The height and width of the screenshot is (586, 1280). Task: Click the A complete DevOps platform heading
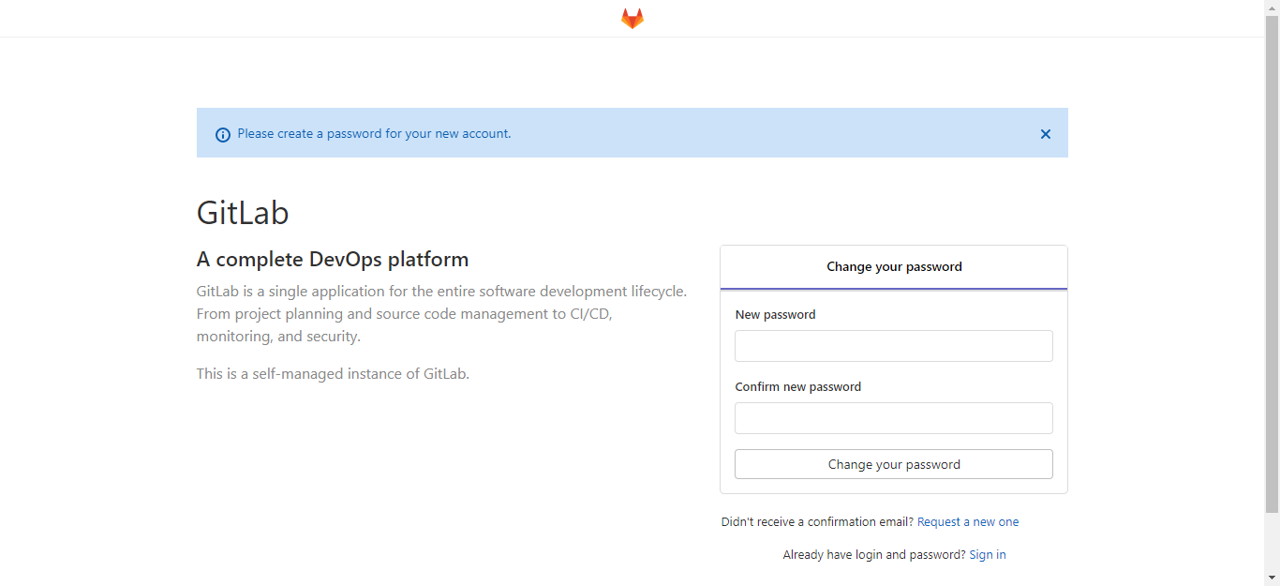pyautogui.click(x=333, y=259)
